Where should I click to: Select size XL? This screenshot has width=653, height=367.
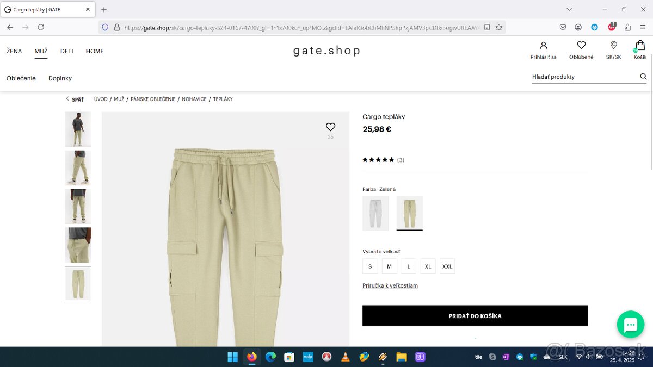tap(428, 266)
